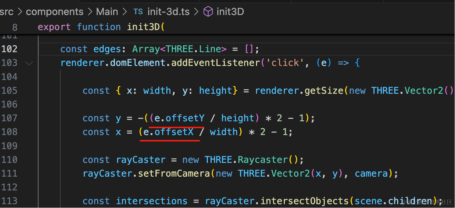
Task: Click 'camera' argument on line 111
Action: point(371,173)
